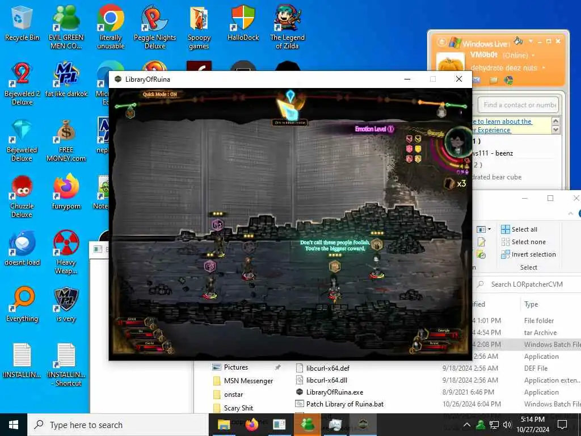Screen dimensions: 581x436
Task: Click the MSN butterfly globe icon in Messenger
Action: (x=509, y=80)
